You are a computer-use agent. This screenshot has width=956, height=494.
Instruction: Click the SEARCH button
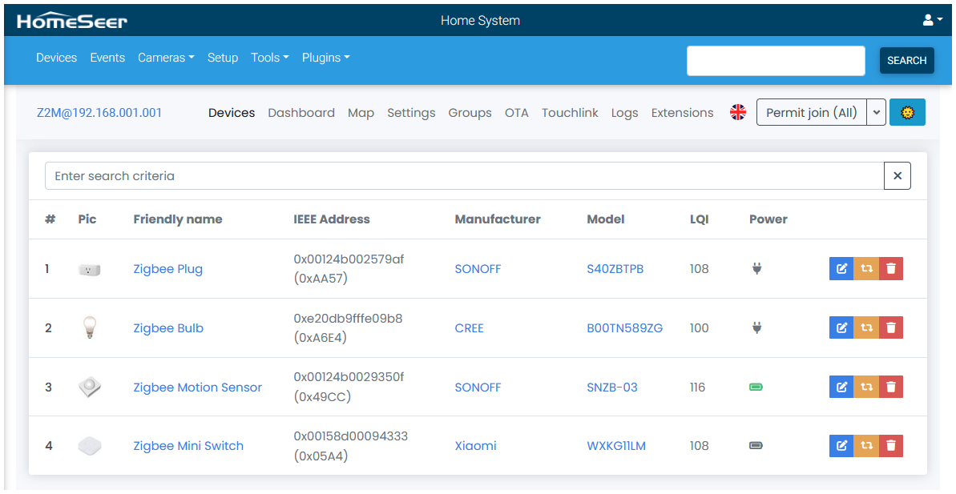tap(906, 60)
